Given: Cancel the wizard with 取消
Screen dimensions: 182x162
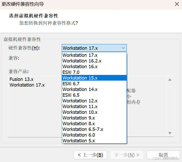Looking at the screenshot, I should [163, 155].
